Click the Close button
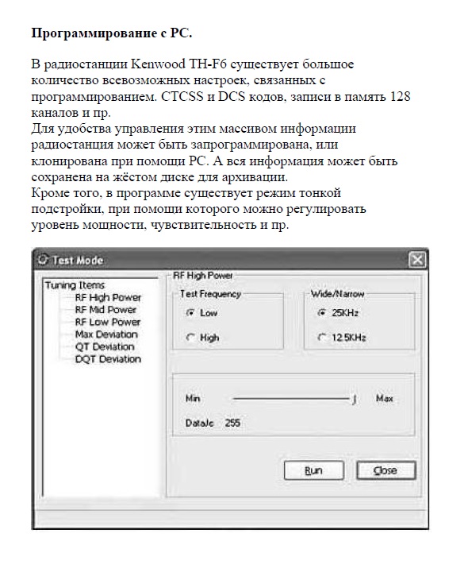The image size is (468, 584). point(386,470)
